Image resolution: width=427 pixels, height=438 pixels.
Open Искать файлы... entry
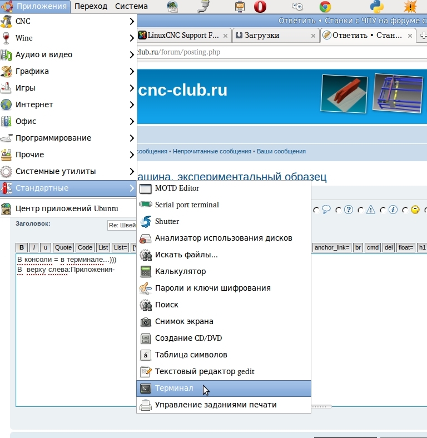pyautogui.click(x=224, y=255)
